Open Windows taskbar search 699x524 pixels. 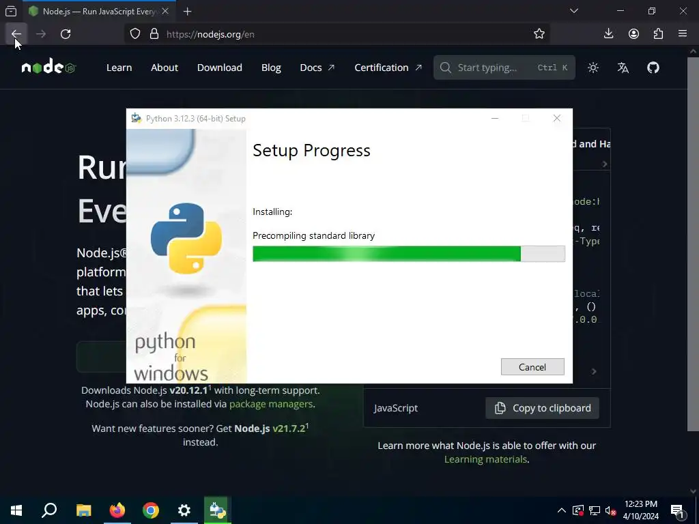49,510
